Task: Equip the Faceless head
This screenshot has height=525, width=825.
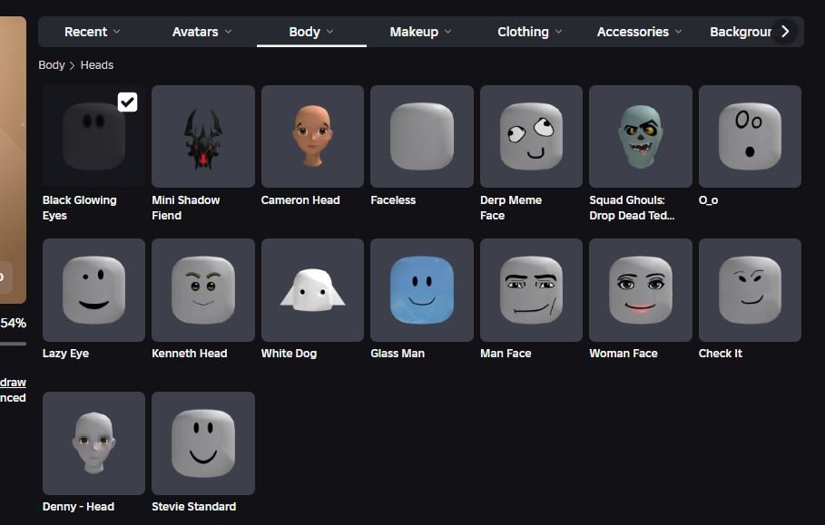Action: pos(422,136)
